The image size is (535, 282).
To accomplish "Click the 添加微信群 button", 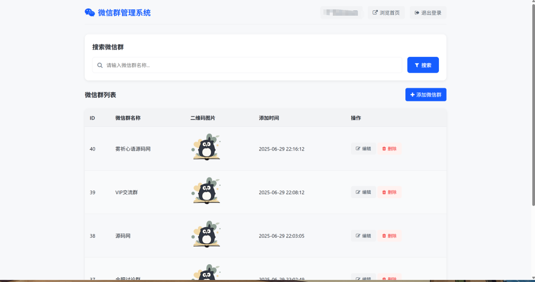I will click(x=426, y=95).
